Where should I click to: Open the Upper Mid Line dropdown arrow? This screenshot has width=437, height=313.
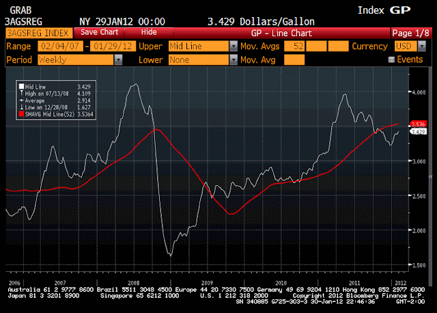click(234, 46)
